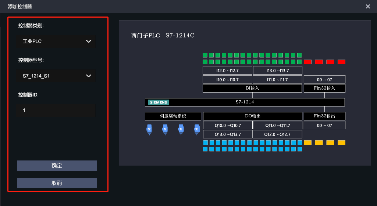Cancel with the 取消 button
The image size is (377, 206).
(x=57, y=183)
